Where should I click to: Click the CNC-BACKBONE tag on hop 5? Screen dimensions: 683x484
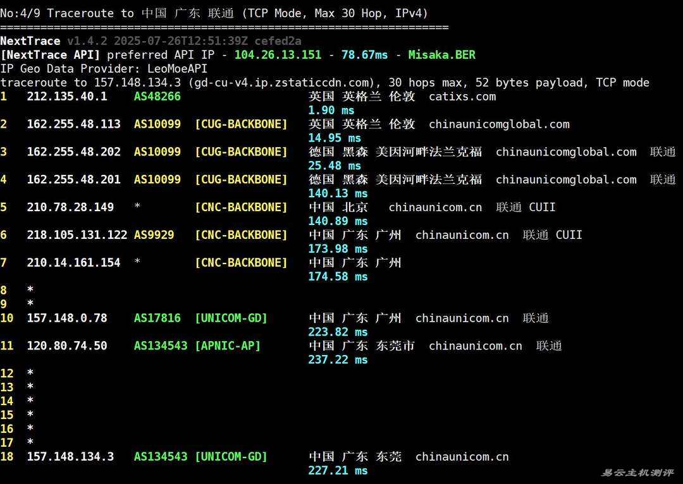[x=241, y=207]
